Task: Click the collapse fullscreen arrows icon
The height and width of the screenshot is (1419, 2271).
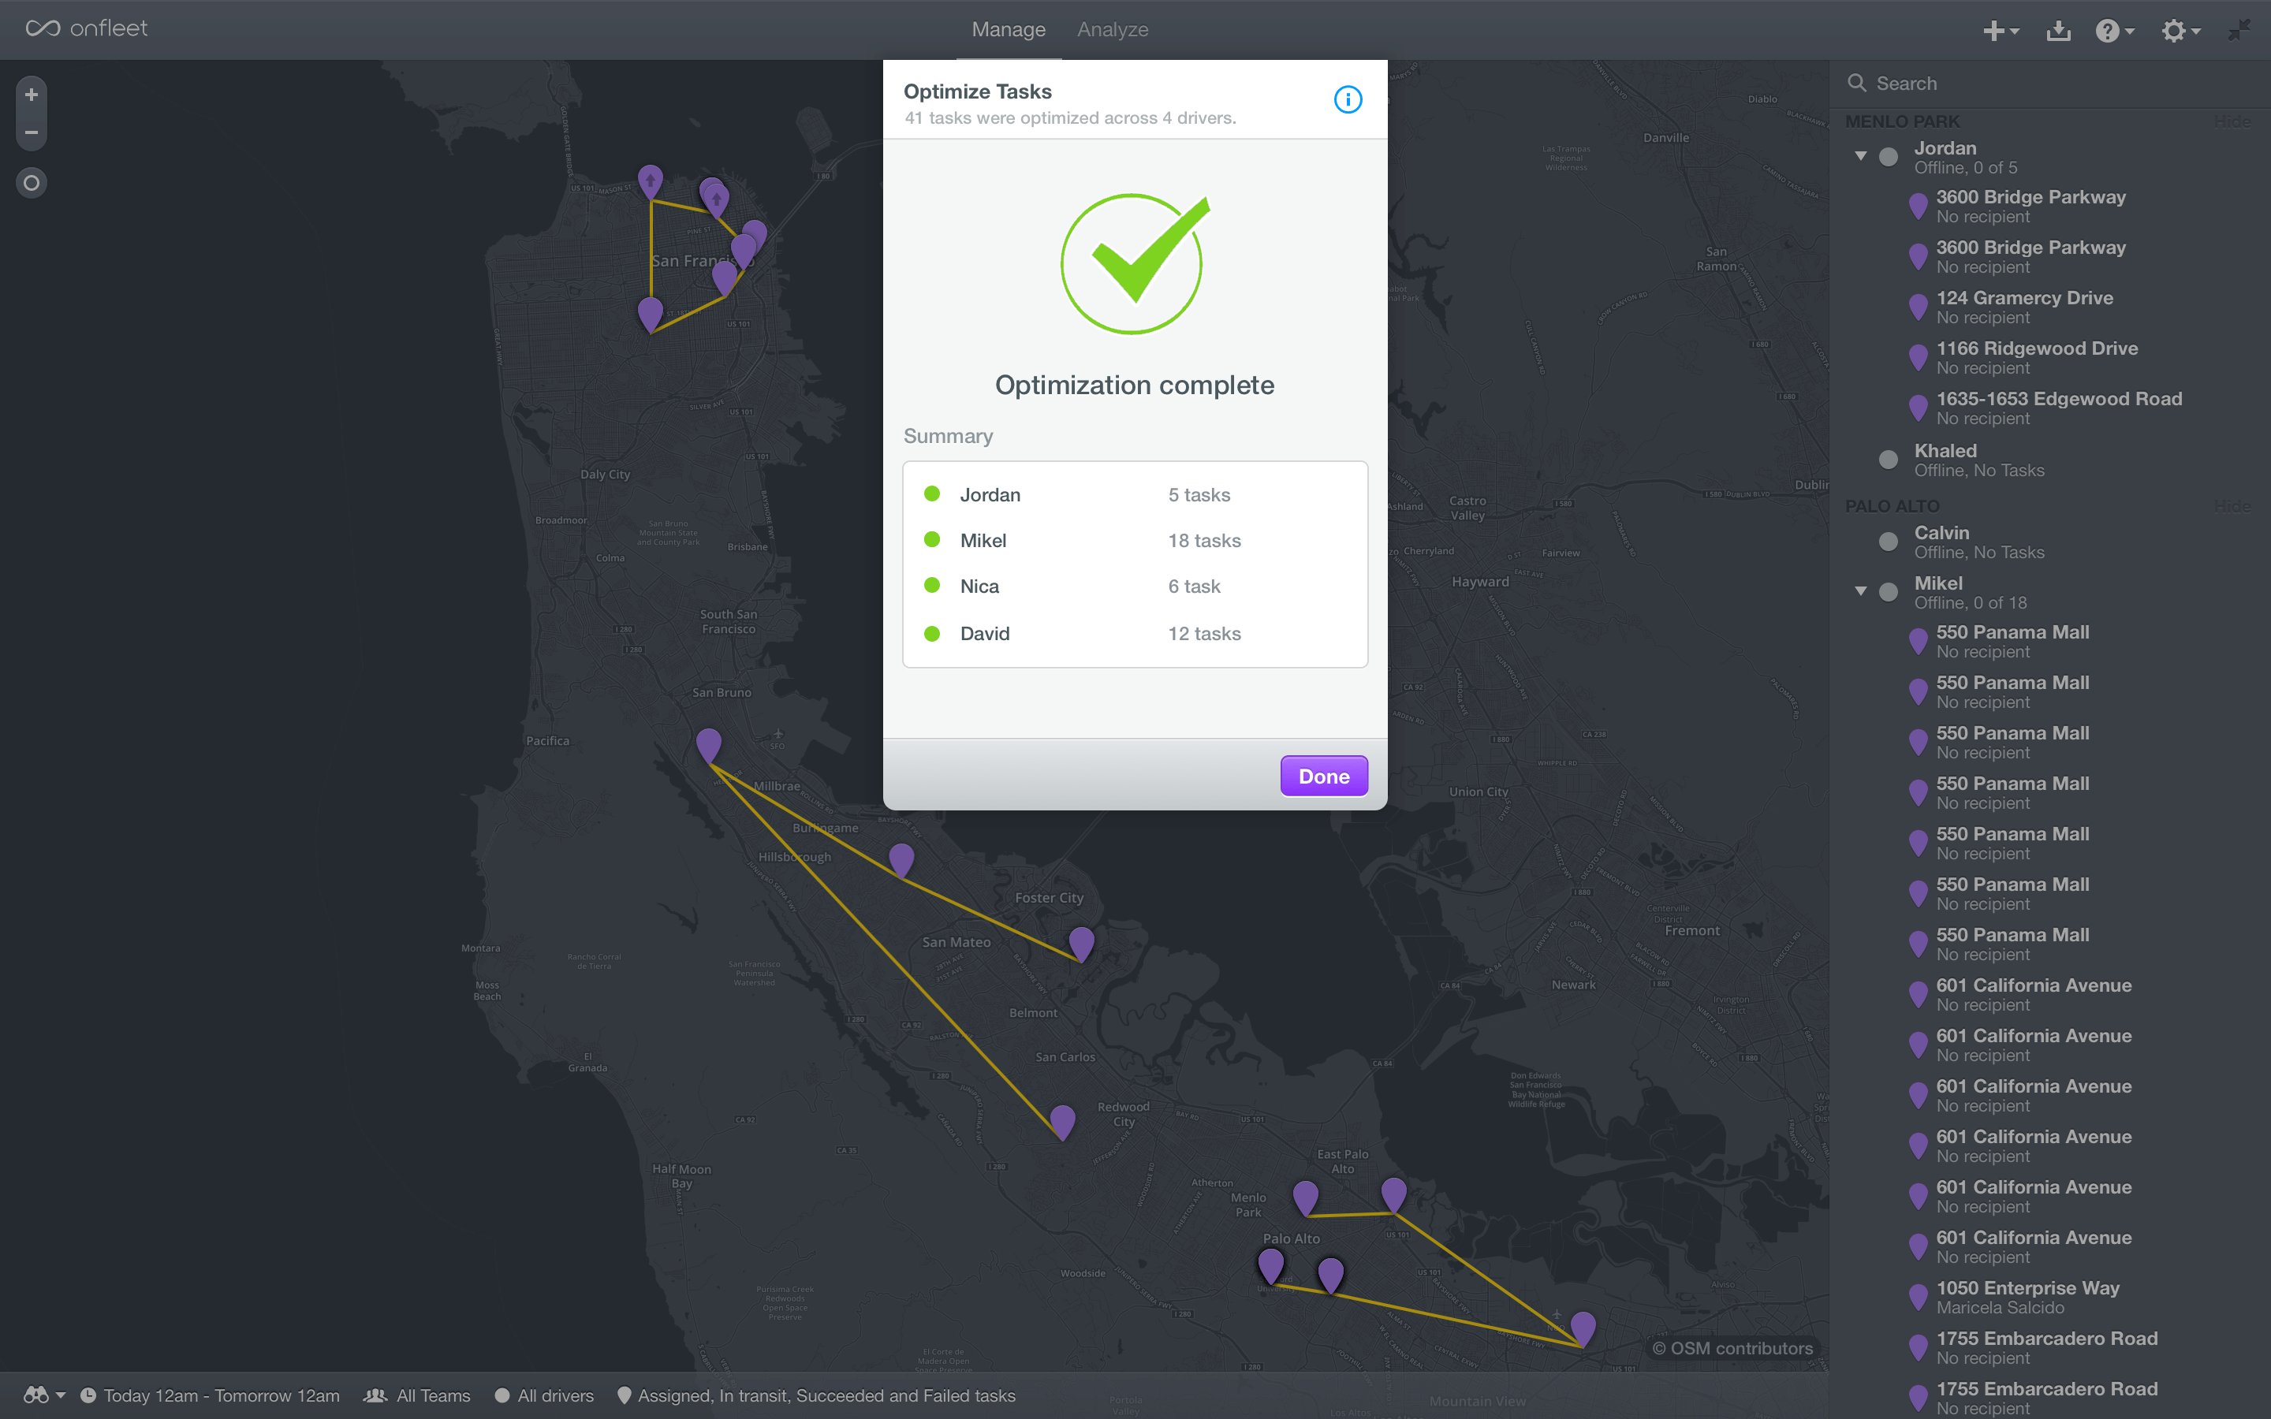Action: click(x=2239, y=31)
